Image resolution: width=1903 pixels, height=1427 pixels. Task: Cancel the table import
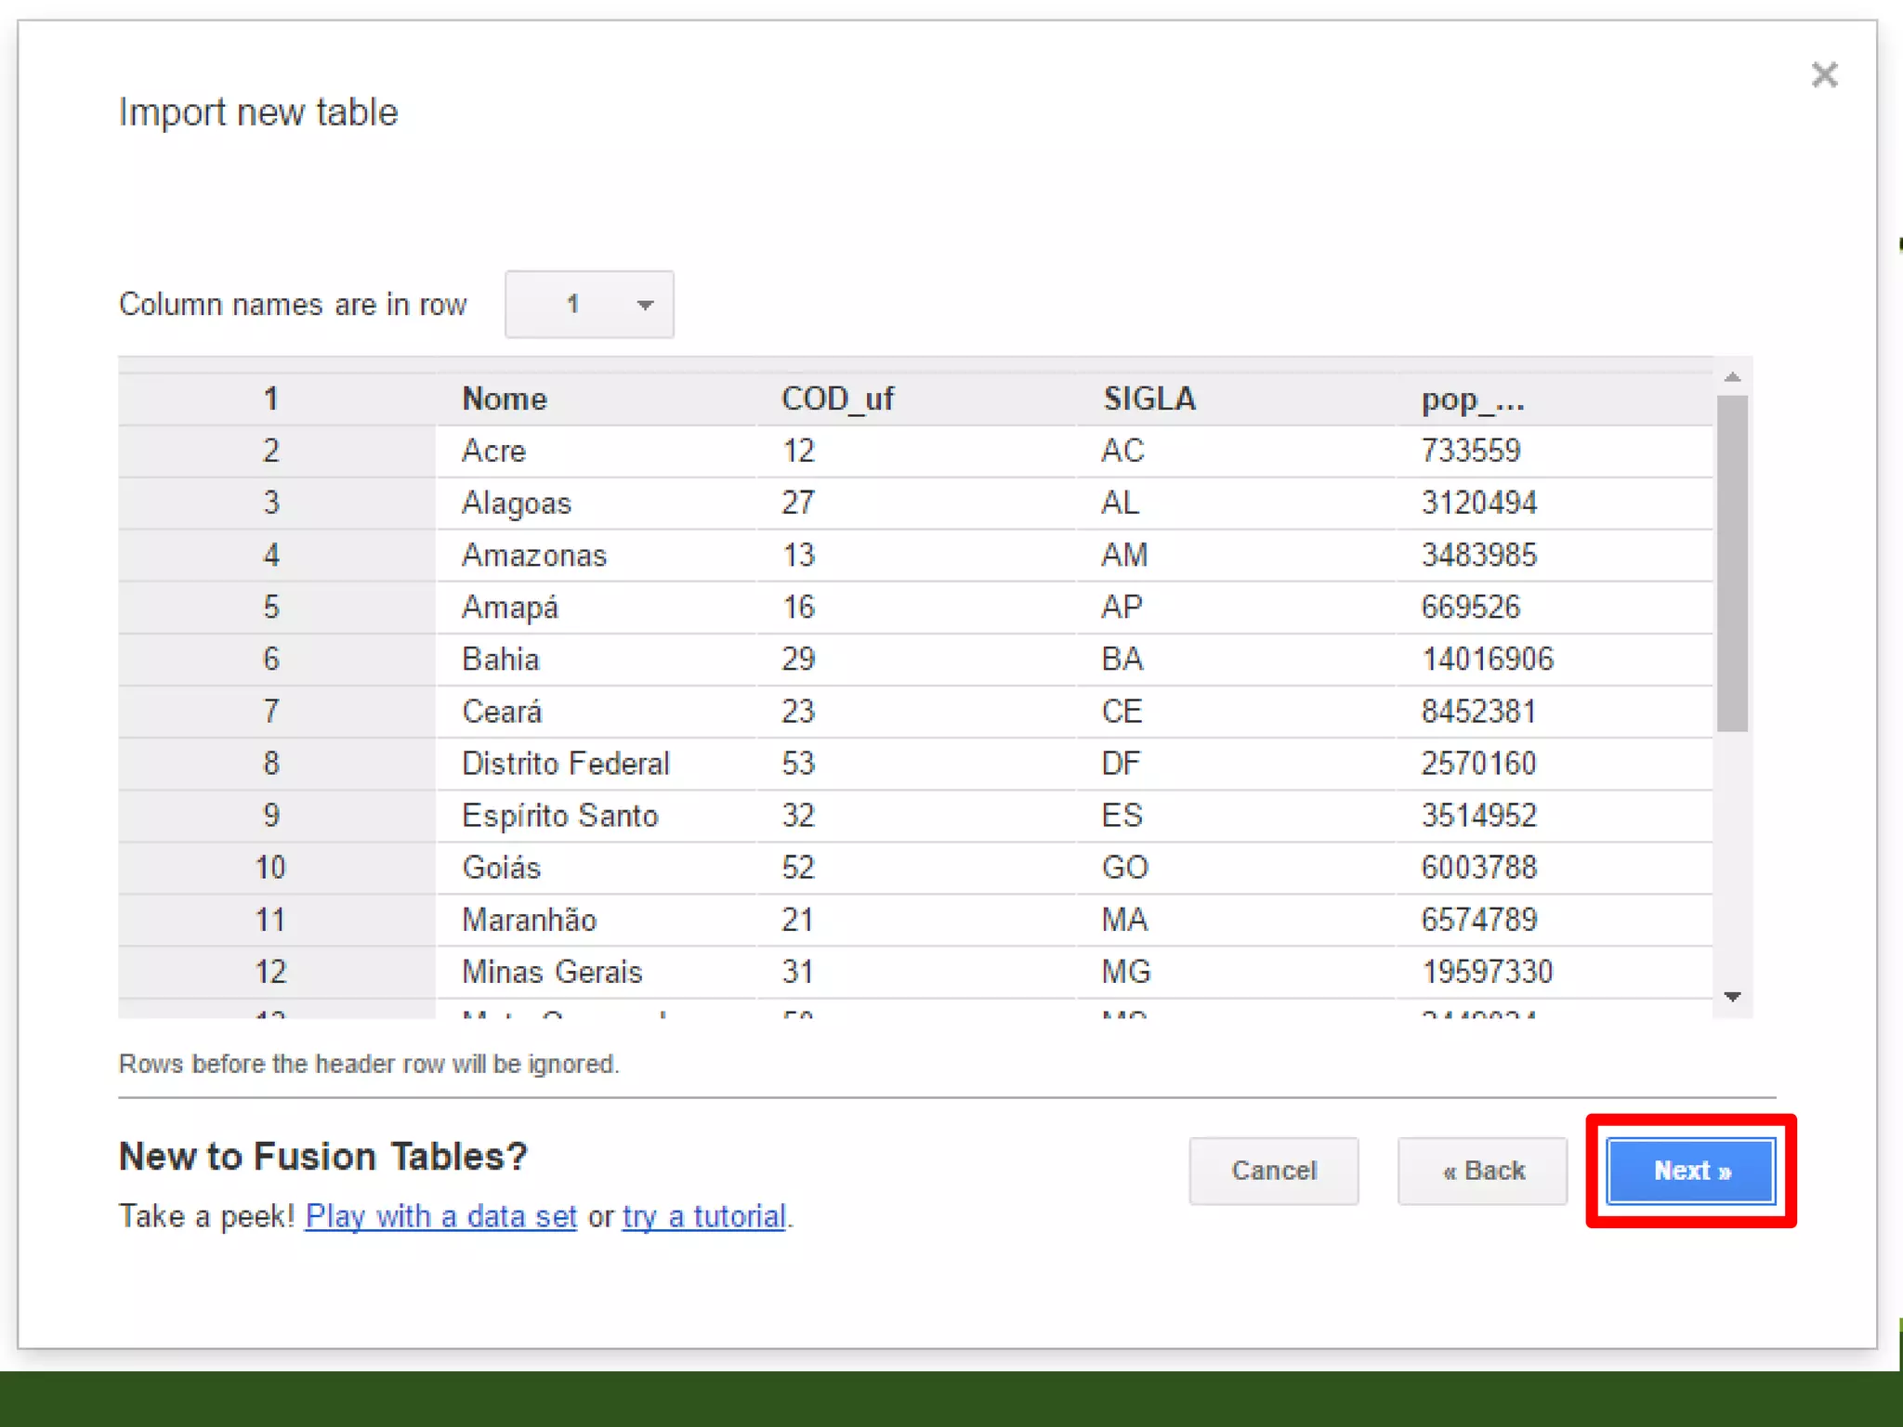point(1273,1171)
